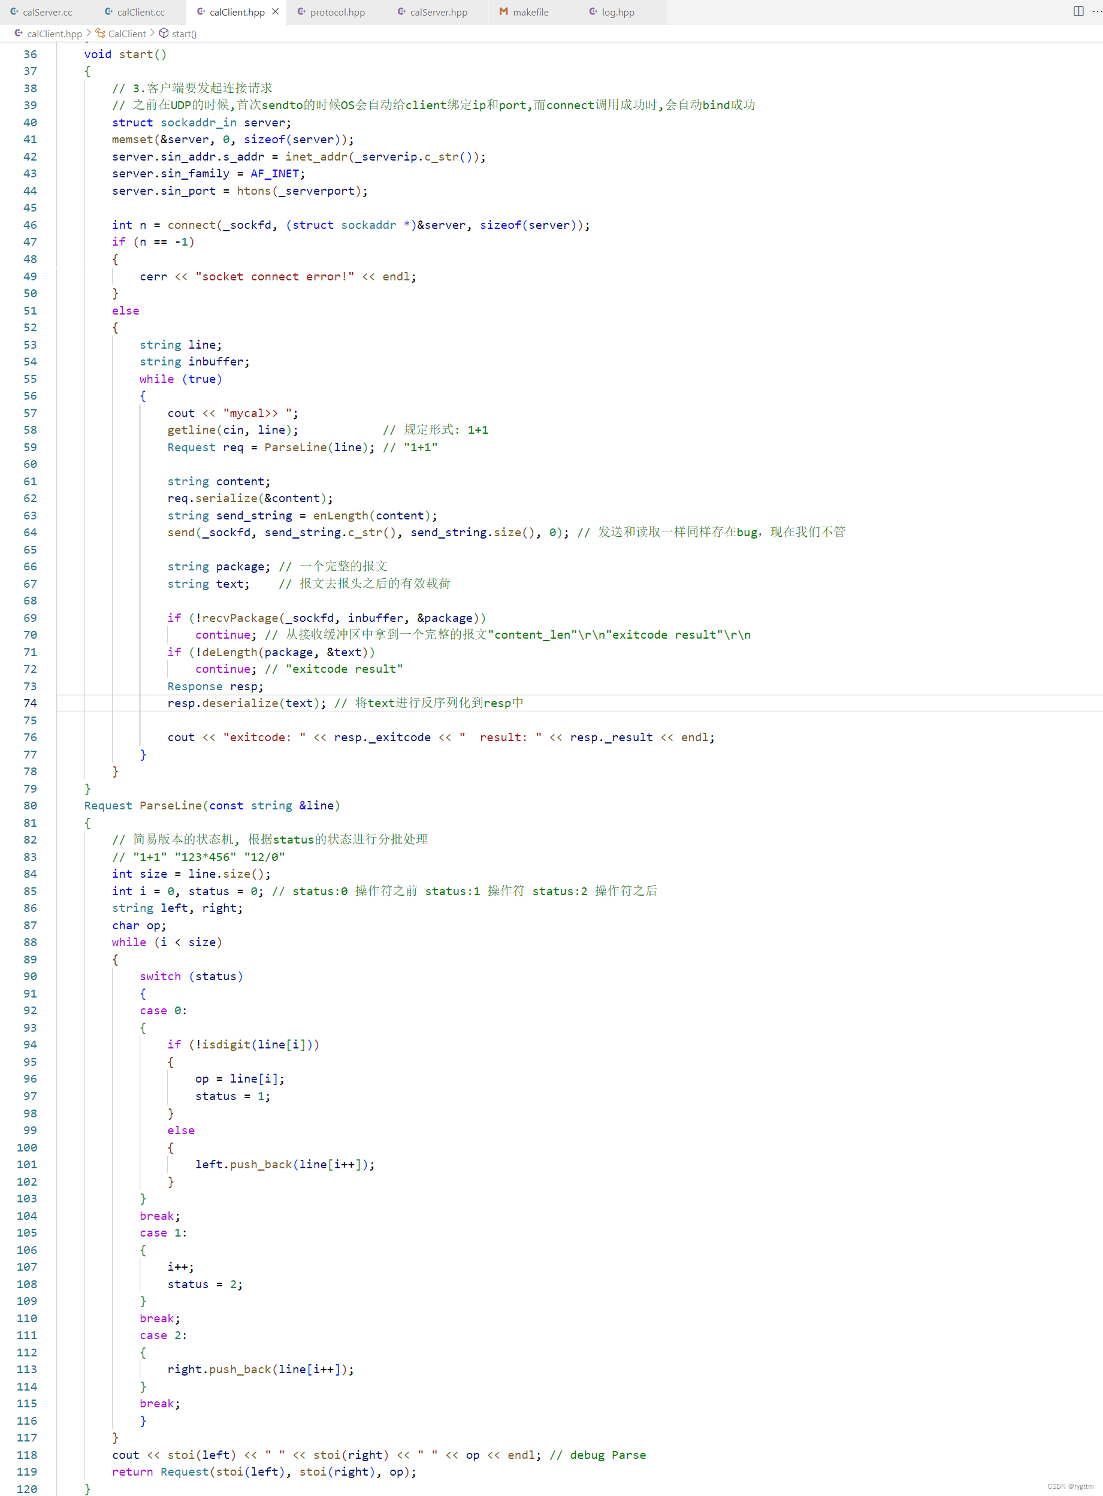Click line number 36

pyautogui.click(x=31, y=54)
